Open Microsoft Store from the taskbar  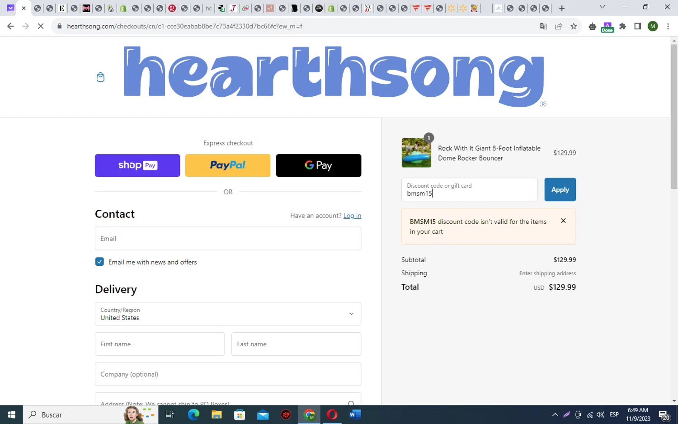click(x=240, y=415)
